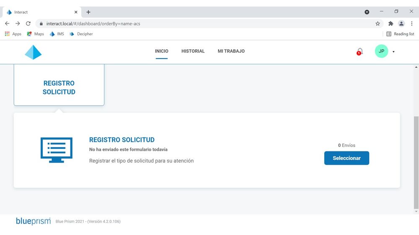
Task: Open the Reading list
Action: 400,34
